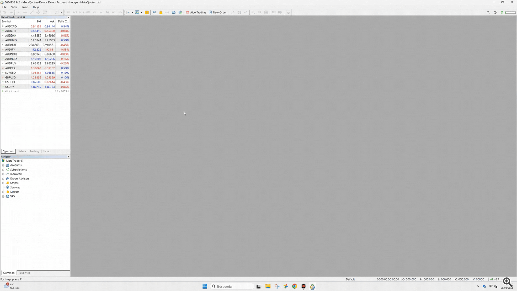Open the trading signals icon
Image resolution: width=517 pixels, height=291 pixels.
(x=167, y=12)
